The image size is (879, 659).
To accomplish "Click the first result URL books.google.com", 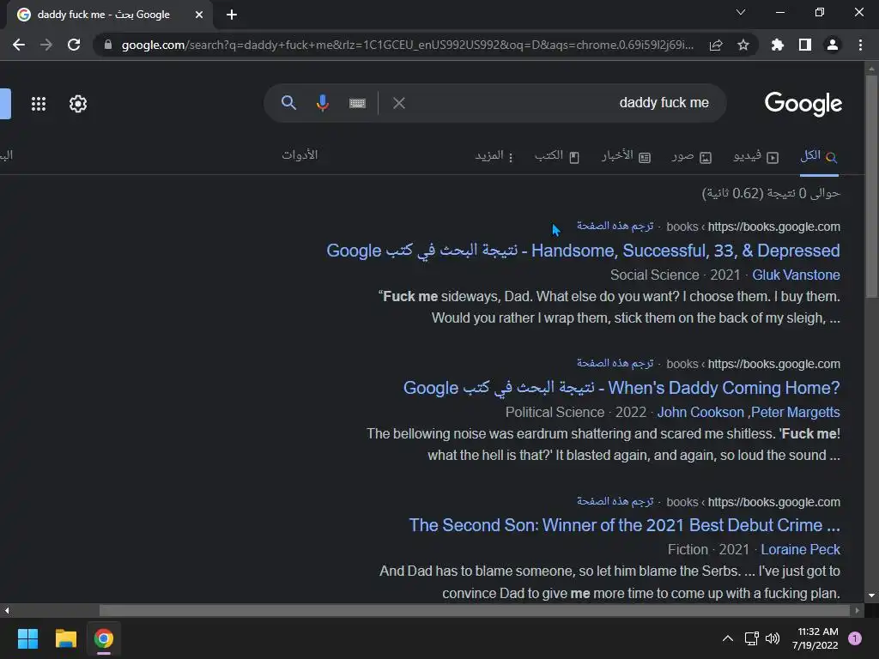I will tap(773, 227).
